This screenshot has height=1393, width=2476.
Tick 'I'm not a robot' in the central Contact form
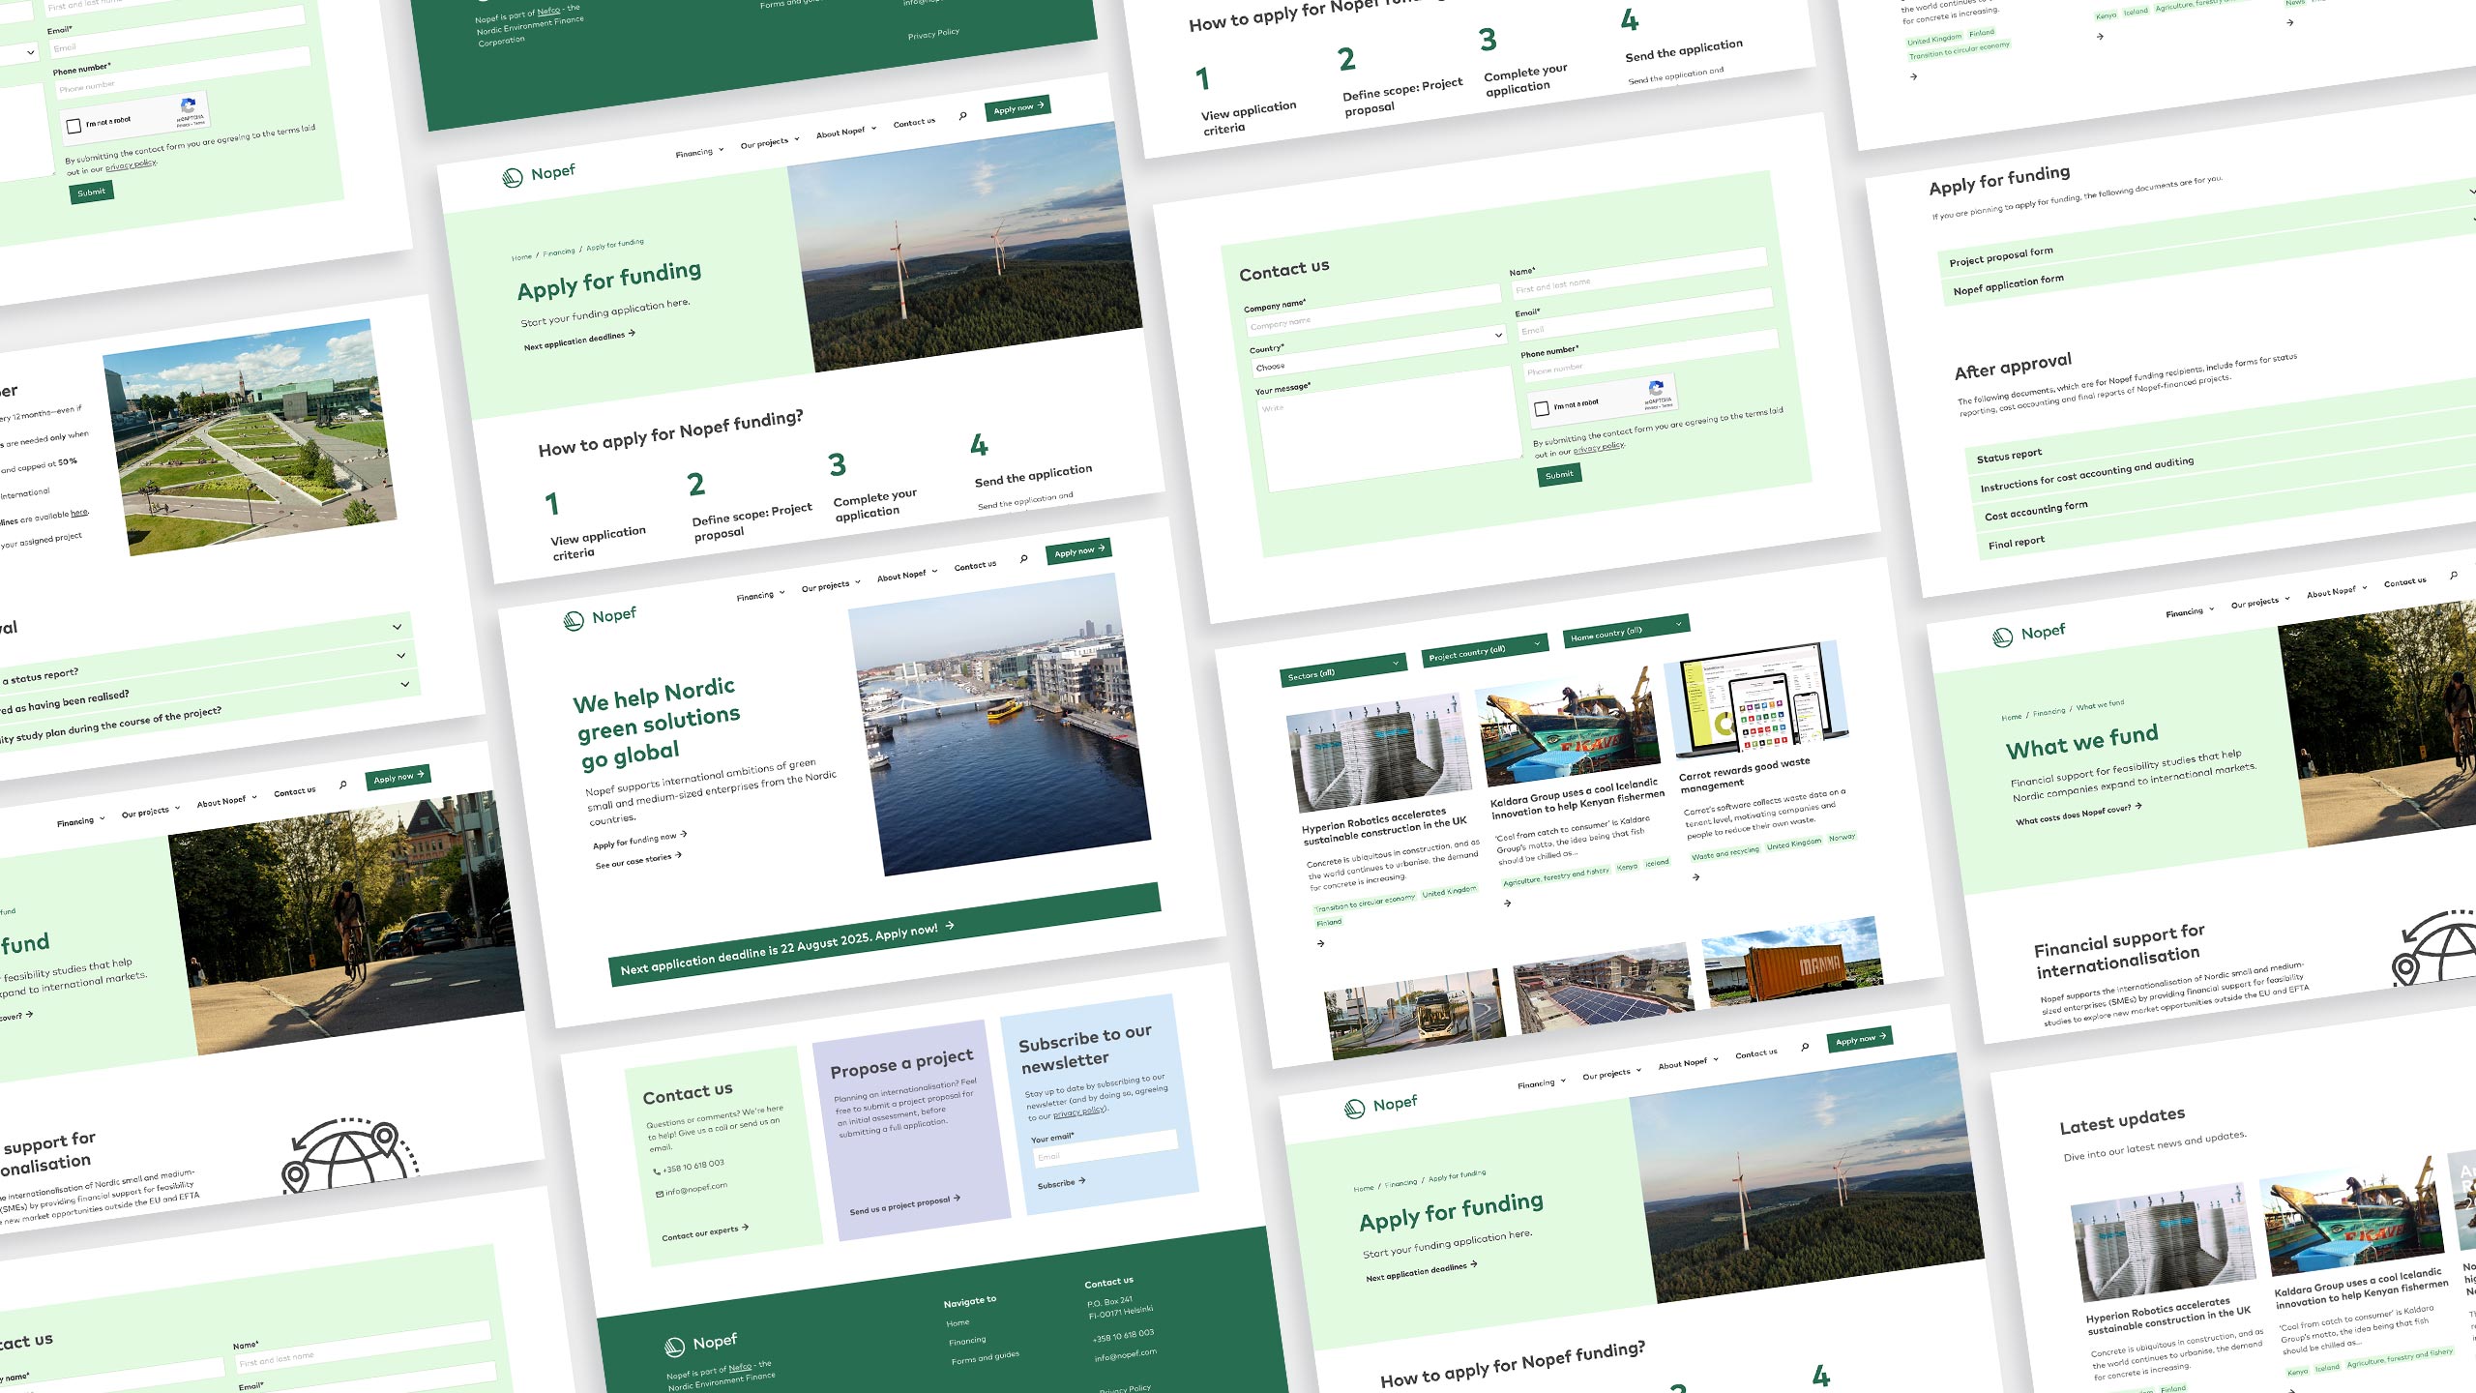coord(1542,408)
